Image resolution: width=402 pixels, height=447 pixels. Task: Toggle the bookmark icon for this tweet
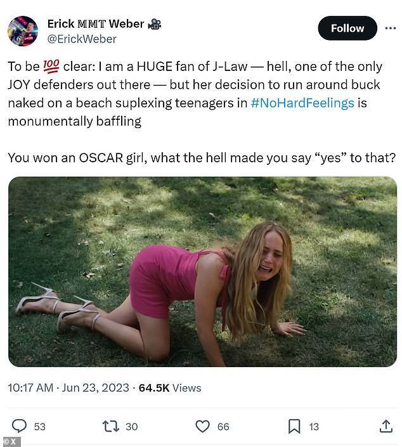point(294,426)
